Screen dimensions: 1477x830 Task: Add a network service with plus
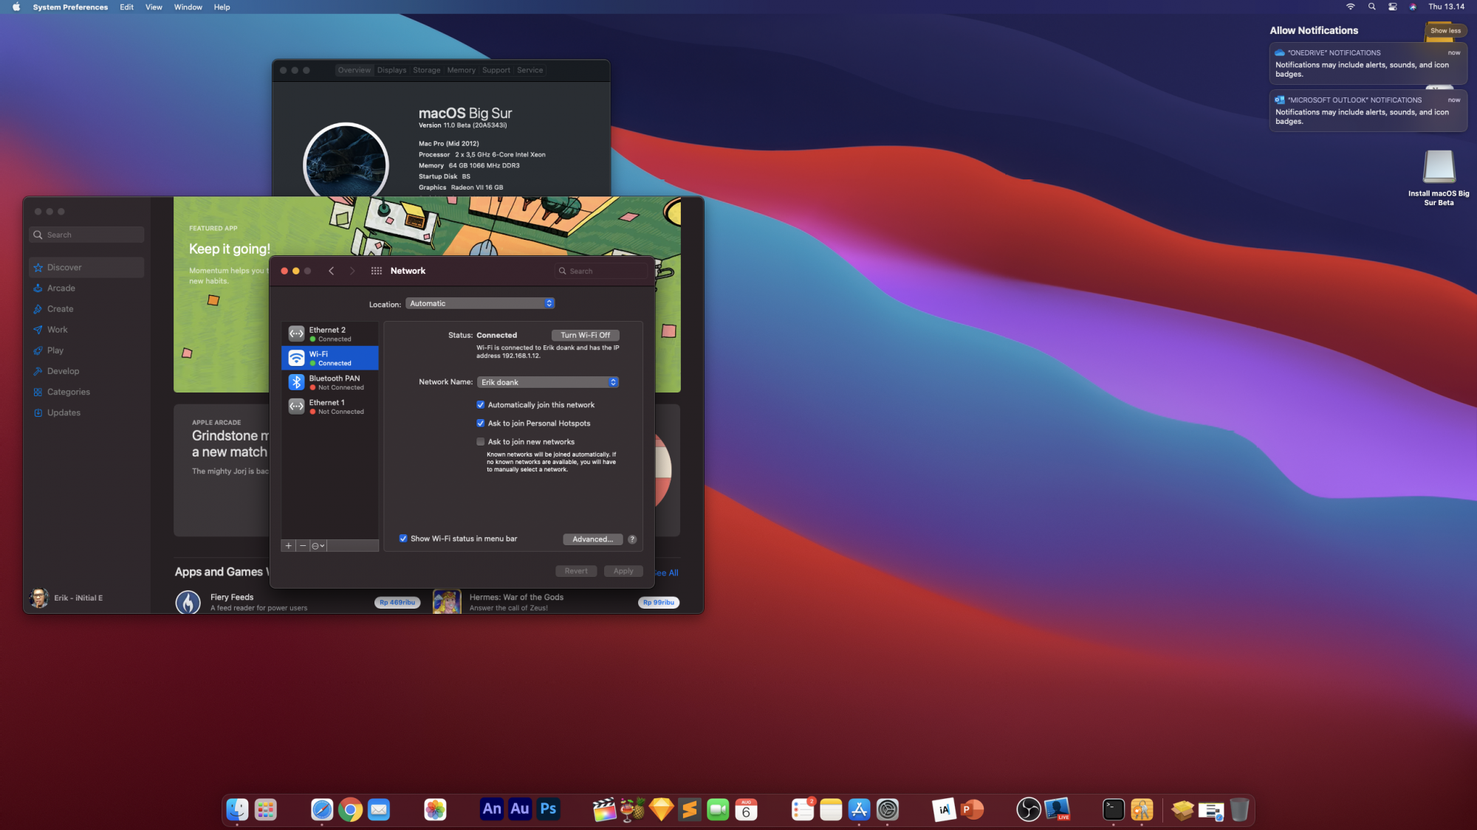[x=289, y=546]
